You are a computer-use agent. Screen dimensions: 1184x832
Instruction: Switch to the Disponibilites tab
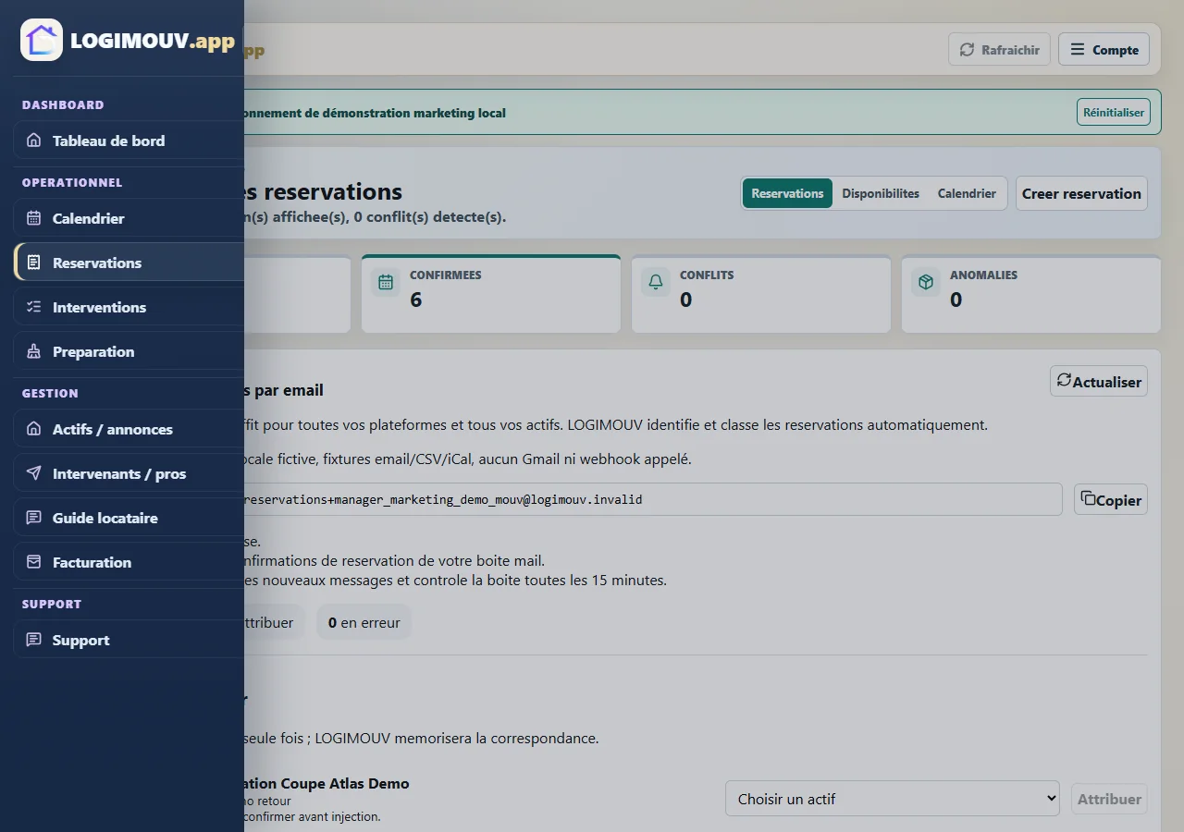click(881, 193)
